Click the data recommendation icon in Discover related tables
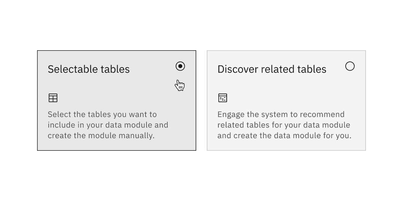Viewport: 403px width, 201px height. pos(223,98)
